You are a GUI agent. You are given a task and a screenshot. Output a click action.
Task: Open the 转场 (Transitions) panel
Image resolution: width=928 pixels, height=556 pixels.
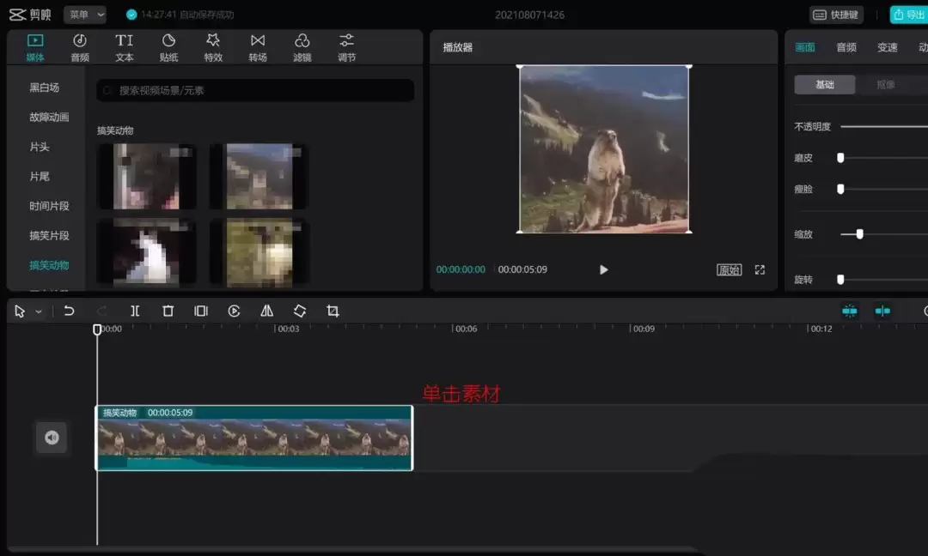point(258,45)
